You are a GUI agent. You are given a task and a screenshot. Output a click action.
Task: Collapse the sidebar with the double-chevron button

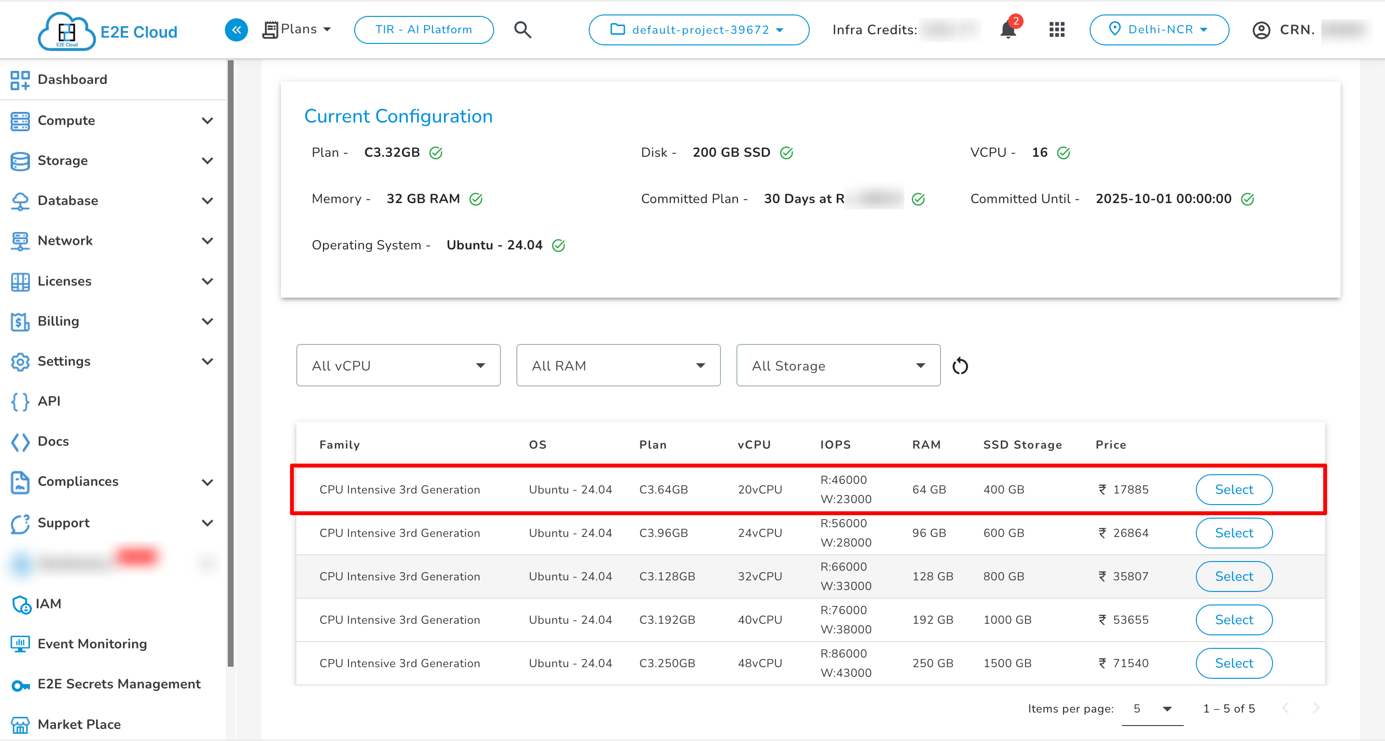pyautogui.click(x=235, y=29)
